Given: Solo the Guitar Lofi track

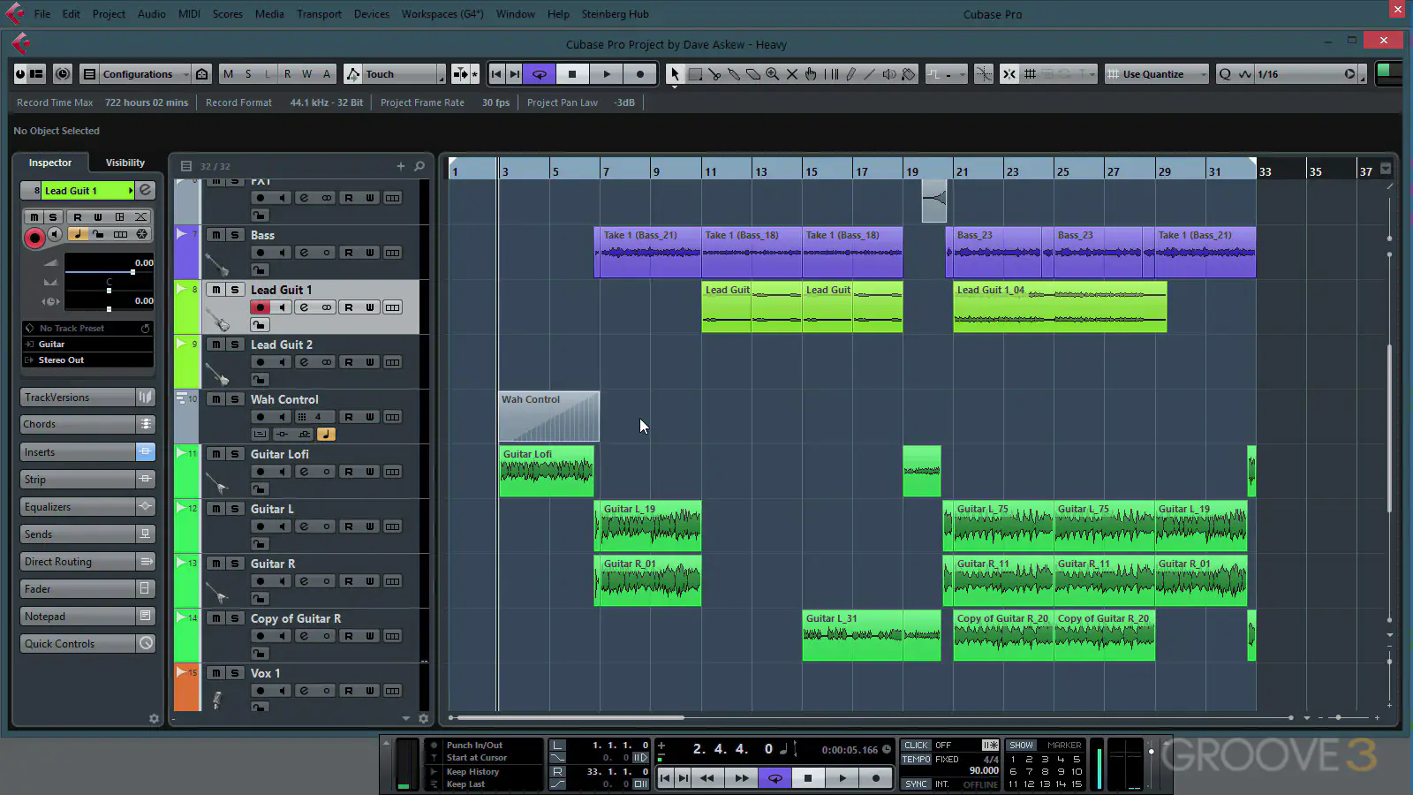Looking at the screenshot, I should (x=235, y=454).
